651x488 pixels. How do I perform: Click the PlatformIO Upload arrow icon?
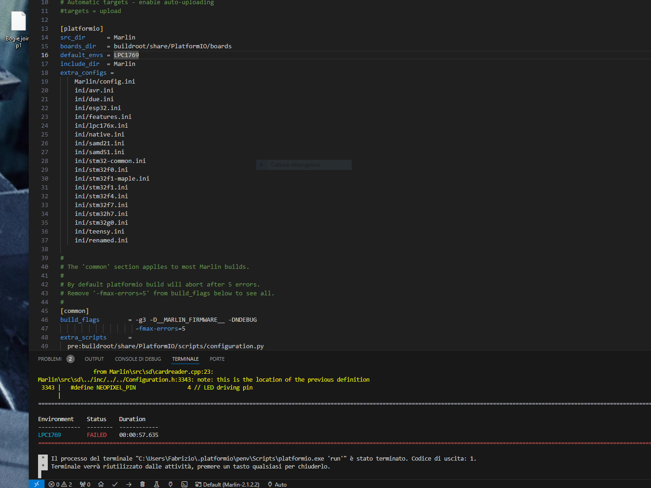(x=129, y=484)
